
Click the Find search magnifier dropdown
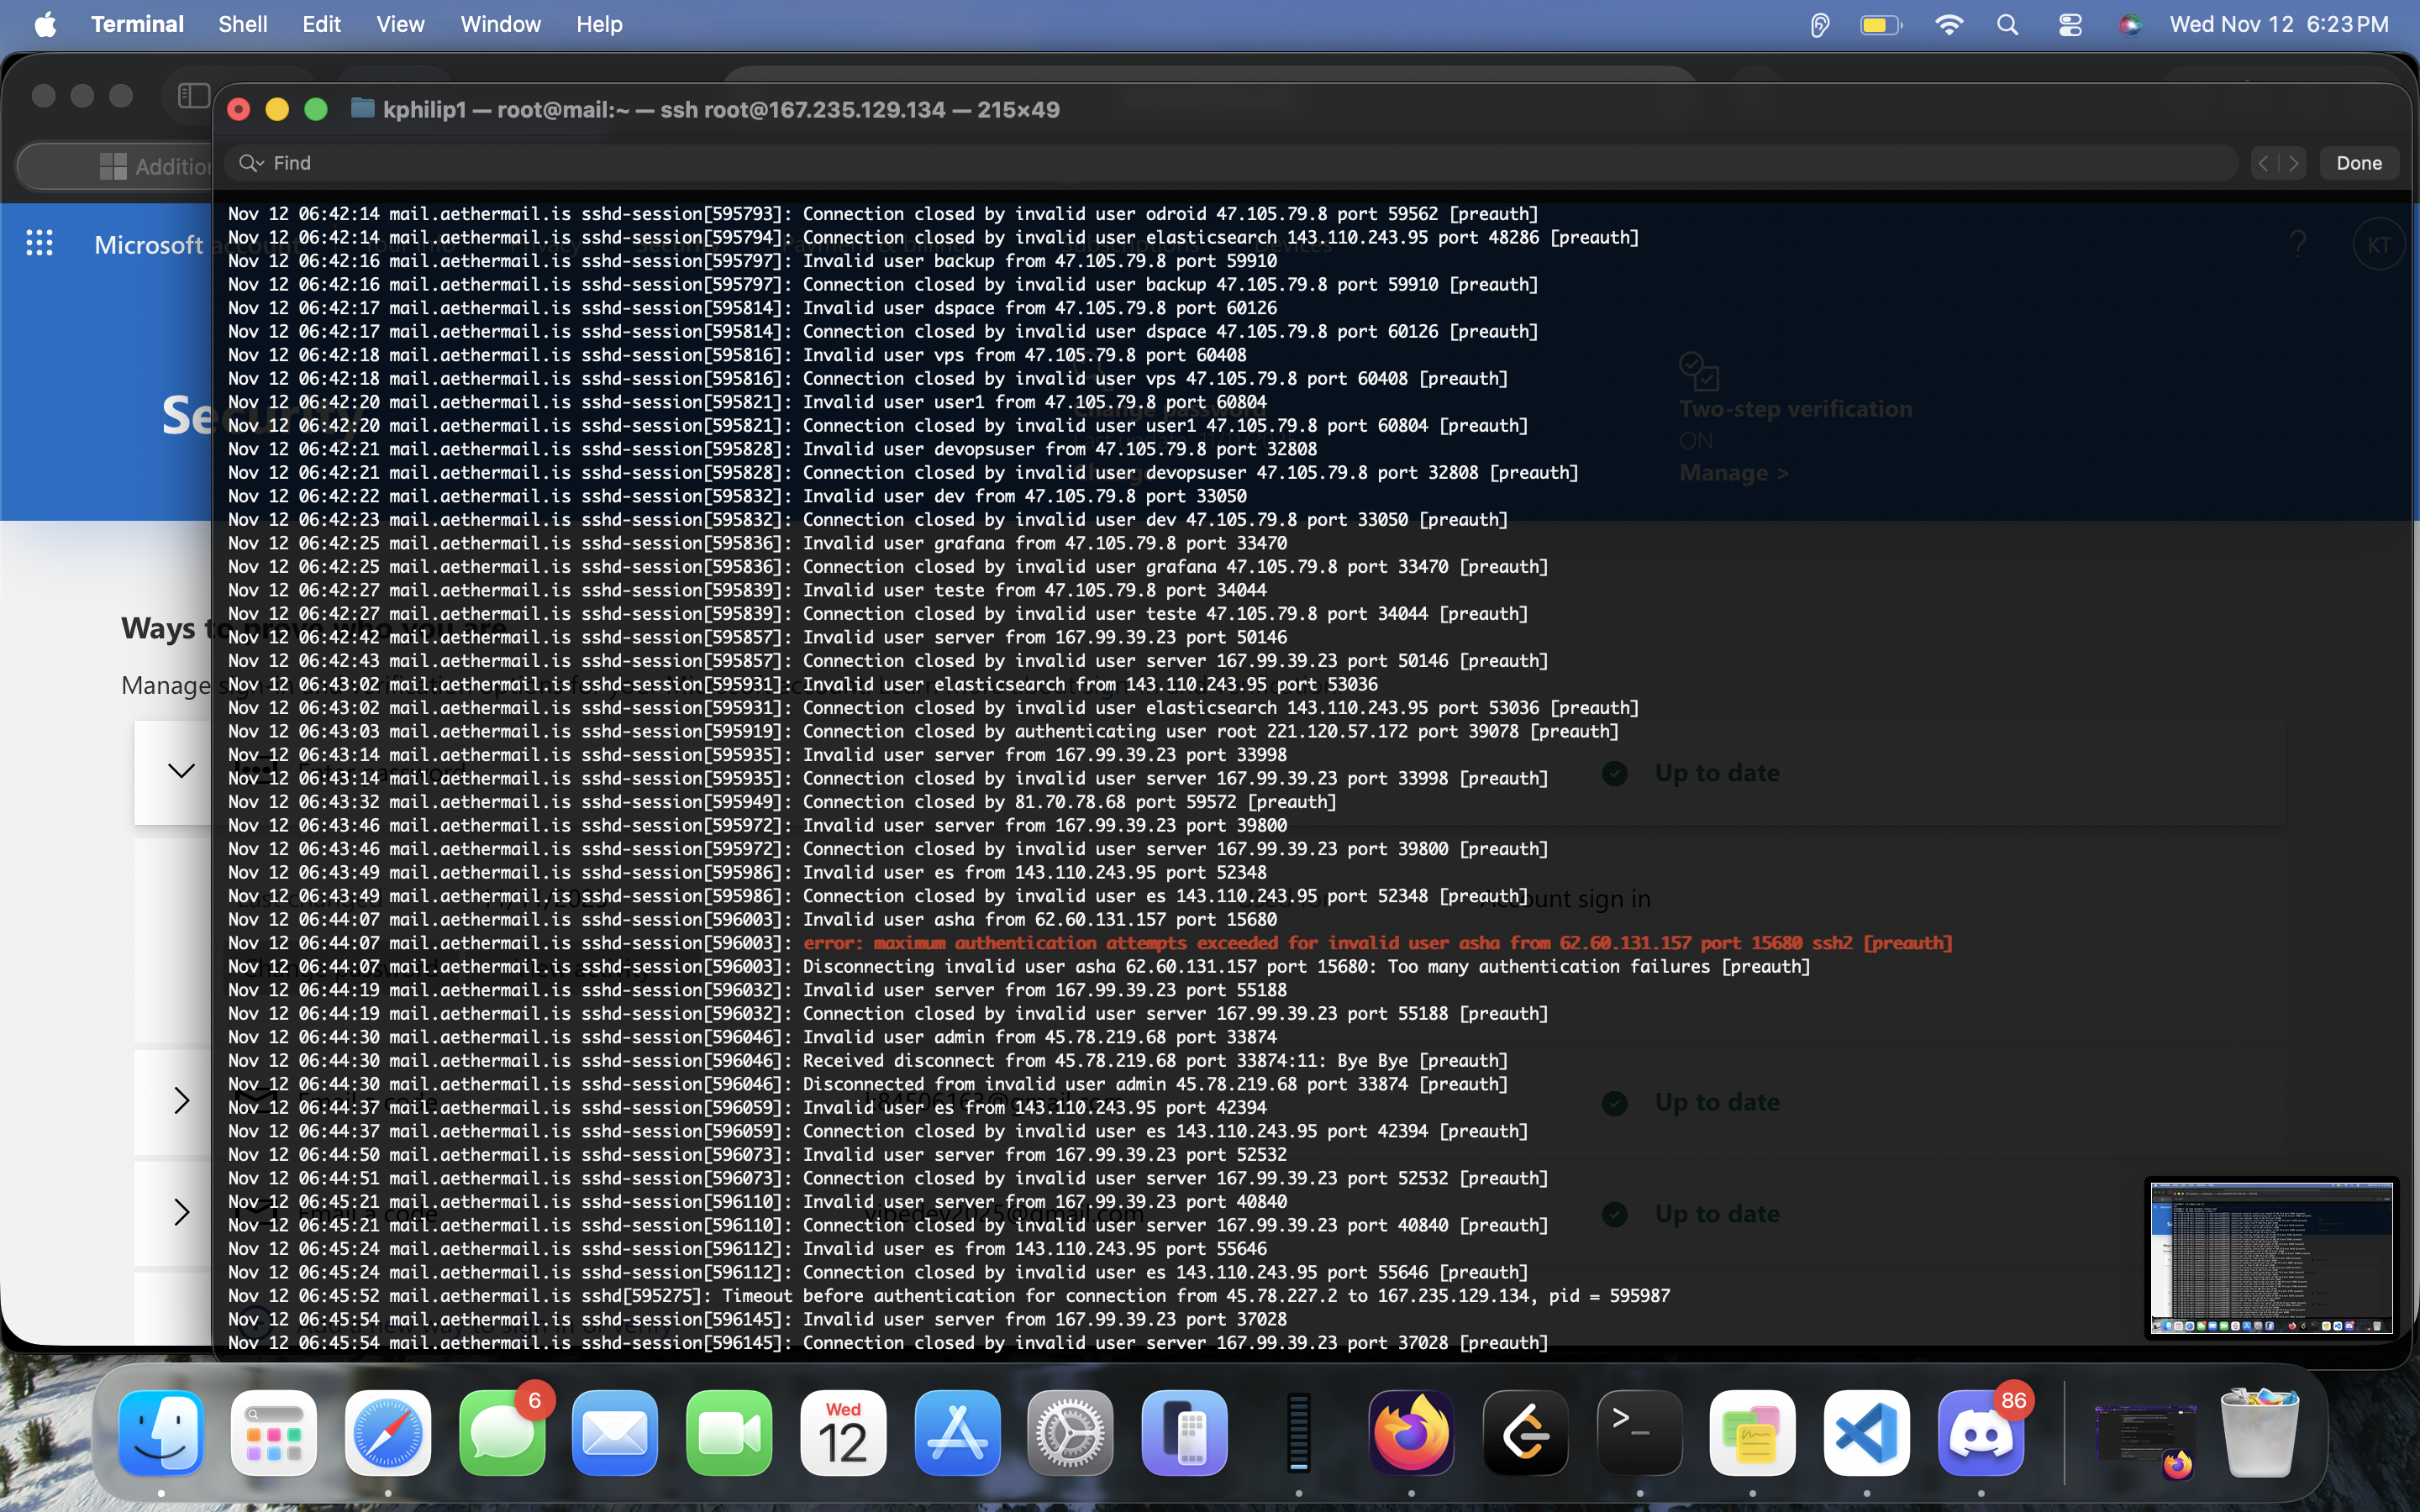point(250,163)
